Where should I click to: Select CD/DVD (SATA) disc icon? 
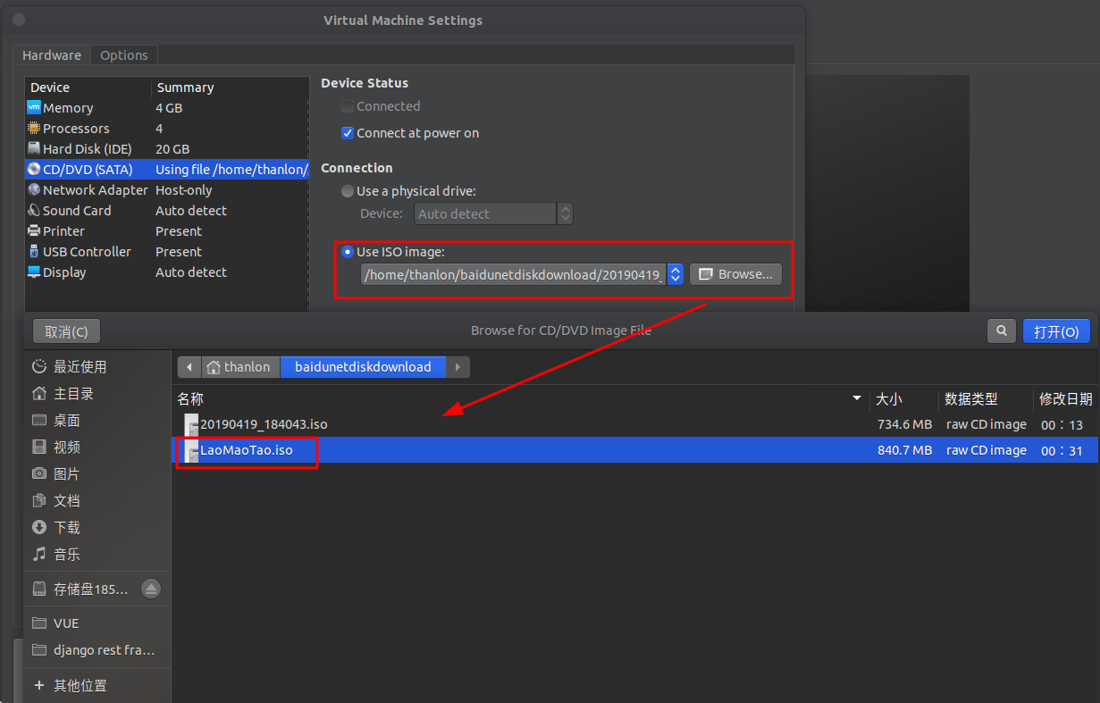click(34, 170)
